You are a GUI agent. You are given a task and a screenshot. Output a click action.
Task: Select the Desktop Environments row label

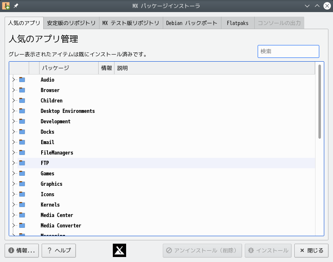(x=68, y=111)
